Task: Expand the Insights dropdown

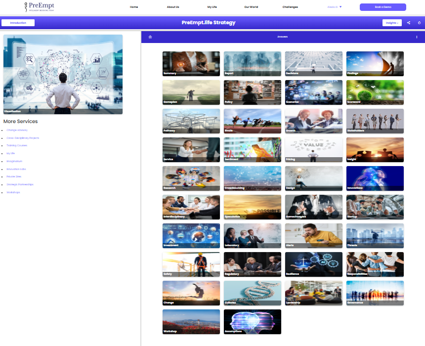Action: 392,23
